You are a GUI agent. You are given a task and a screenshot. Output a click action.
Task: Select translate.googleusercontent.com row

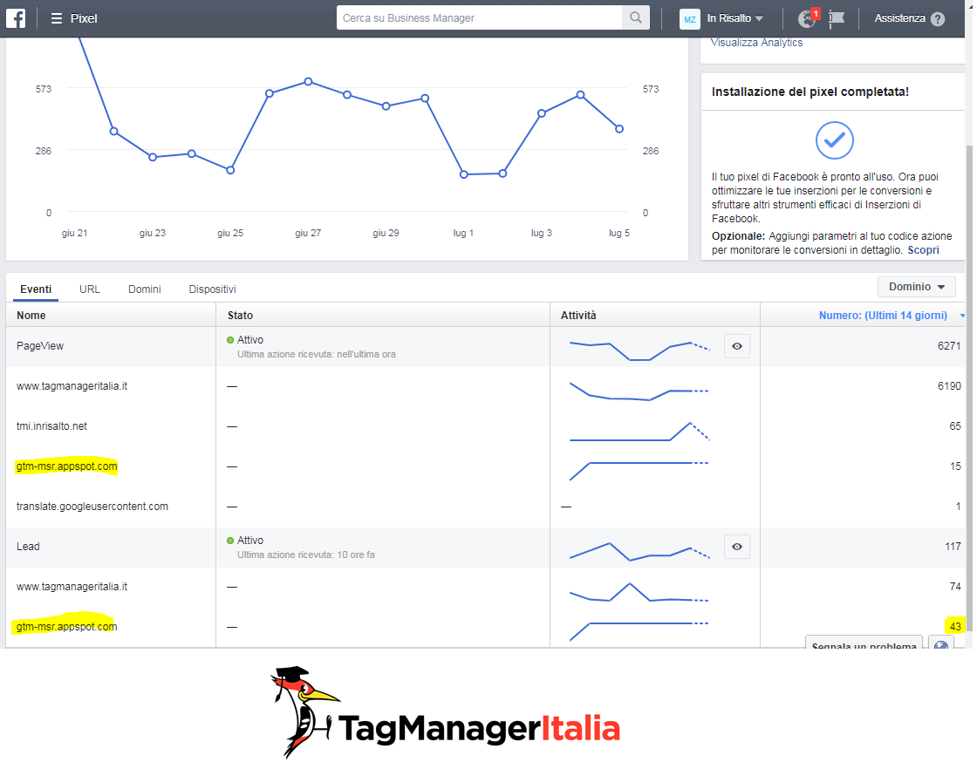coord(92,507)
